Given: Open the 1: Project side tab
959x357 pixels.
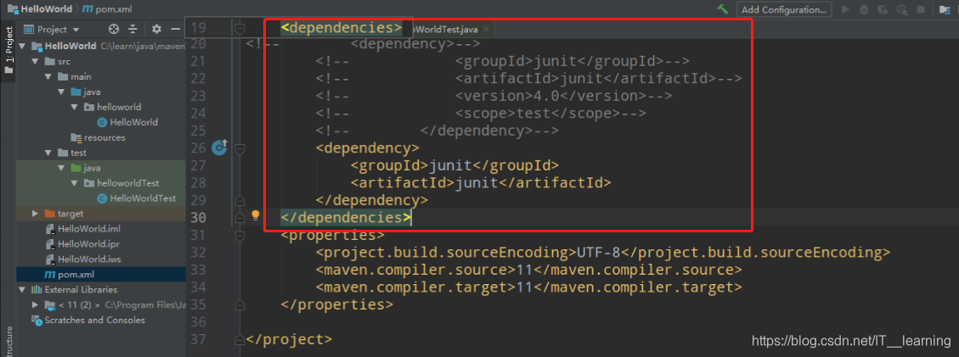Looking at the screenshot, I should click(x=8, y=48).
